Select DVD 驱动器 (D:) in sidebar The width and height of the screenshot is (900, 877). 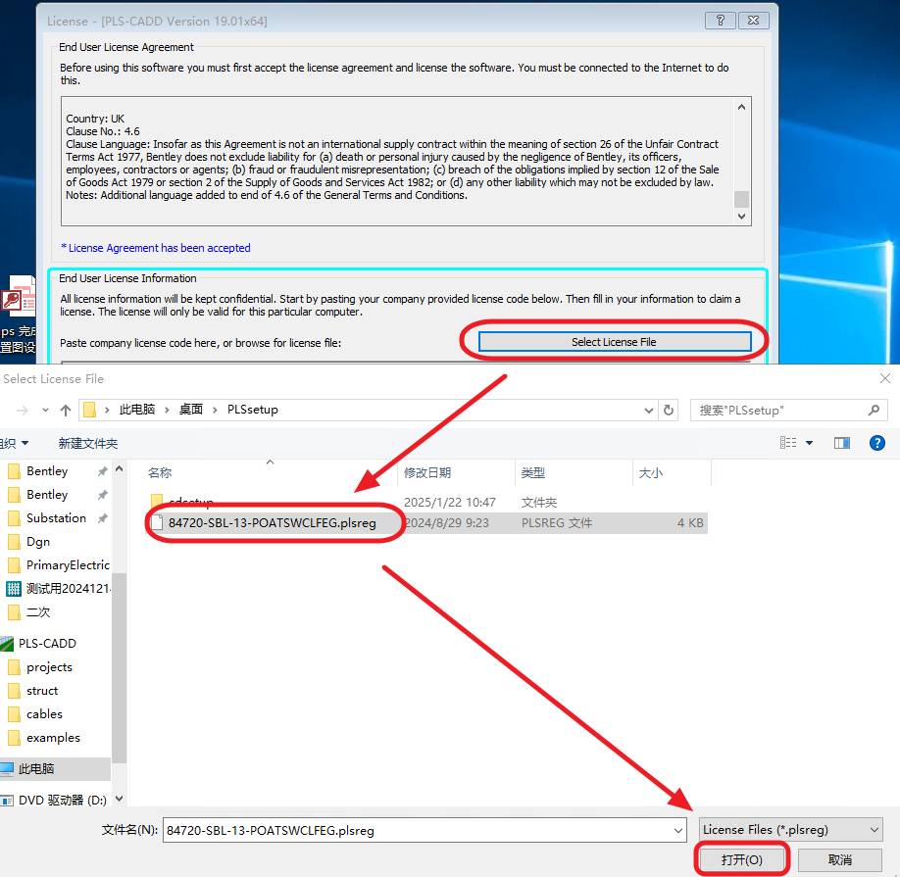pos(62,801)
